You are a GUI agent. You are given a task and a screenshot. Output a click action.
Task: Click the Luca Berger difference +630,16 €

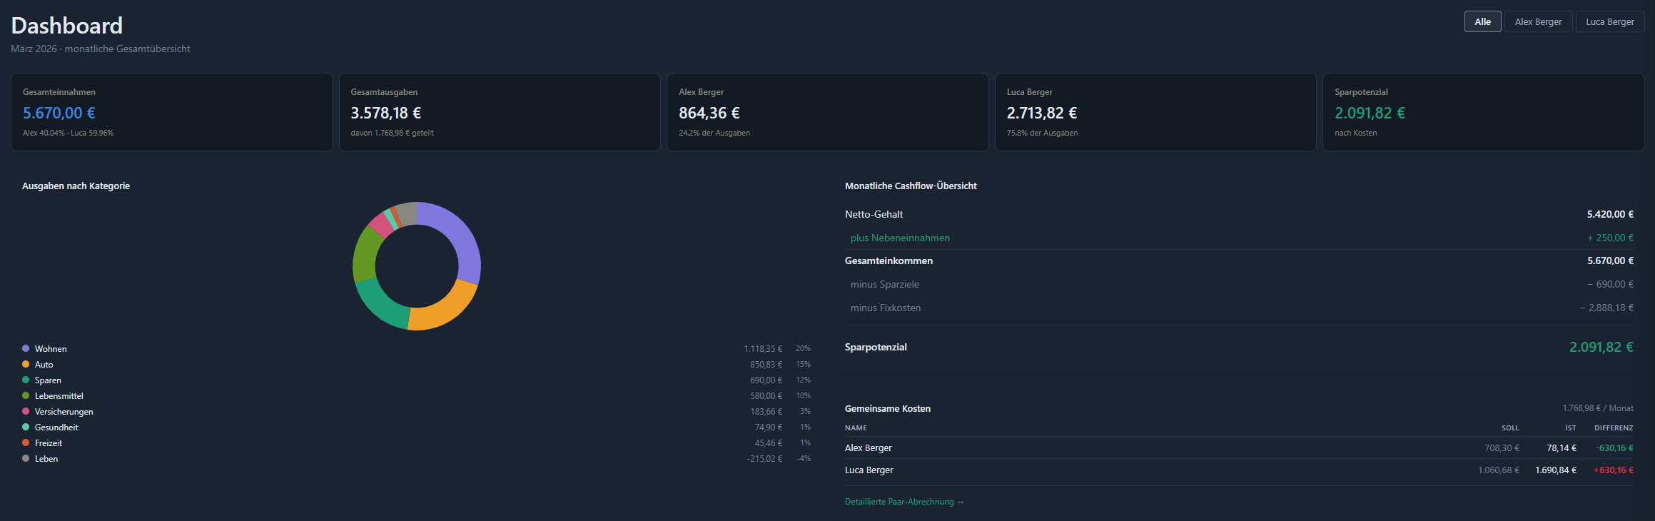click(1613, 470)
